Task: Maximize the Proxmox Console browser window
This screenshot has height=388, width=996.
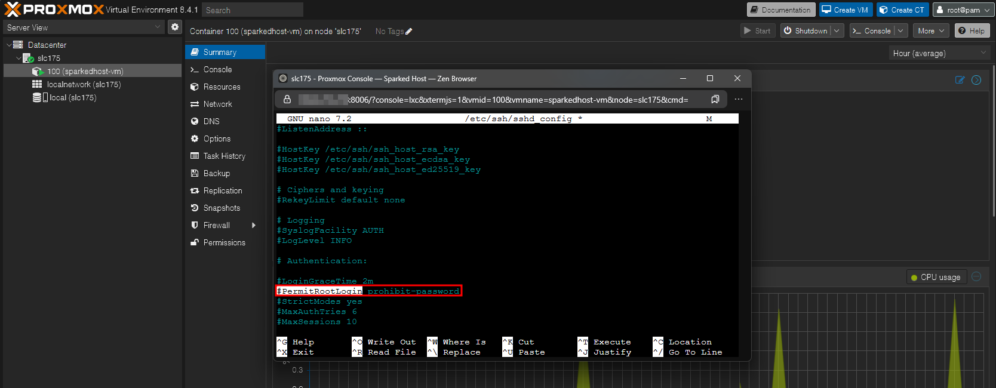Action: tap(710, 78)
